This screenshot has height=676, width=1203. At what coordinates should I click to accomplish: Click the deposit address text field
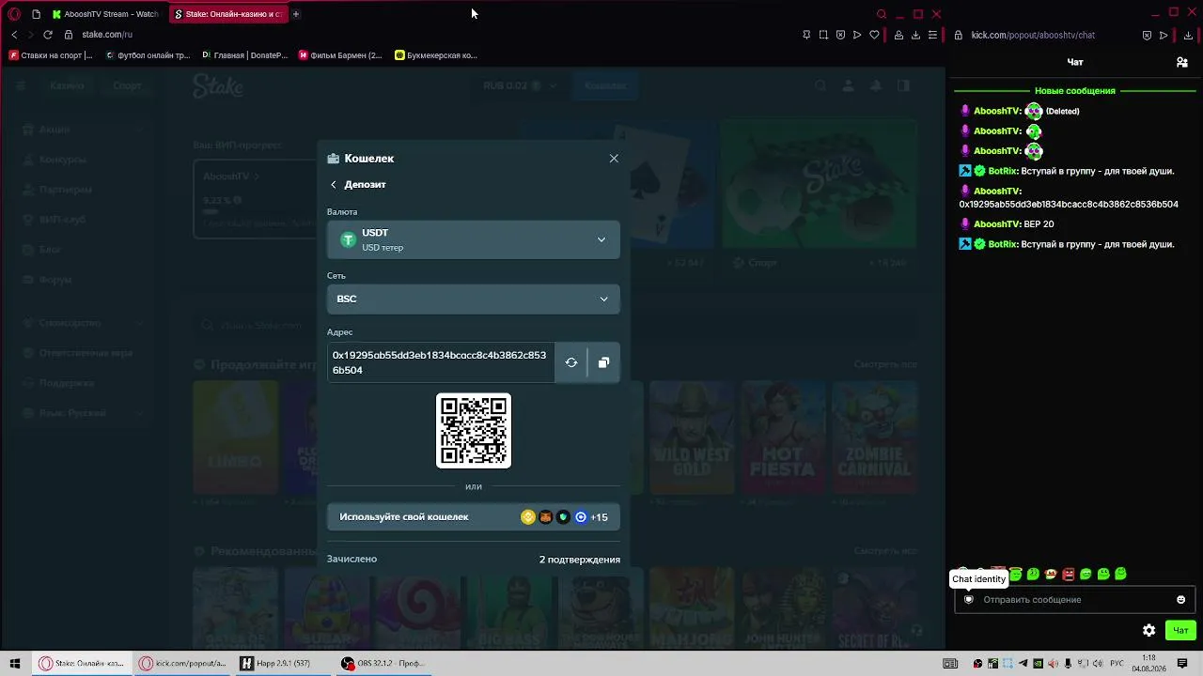pyautogui.click(x=441, y=362)
